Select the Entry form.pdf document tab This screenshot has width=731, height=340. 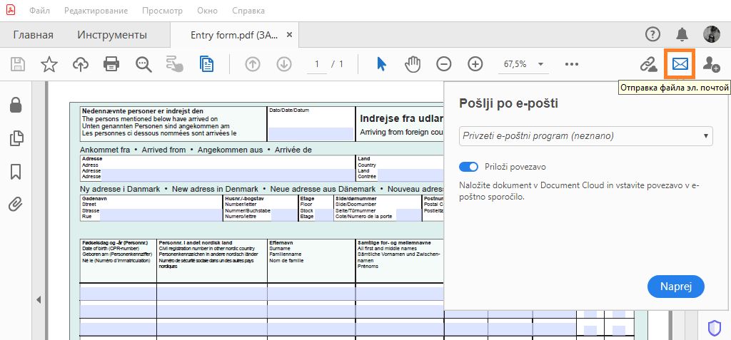[x=234, y=35]
